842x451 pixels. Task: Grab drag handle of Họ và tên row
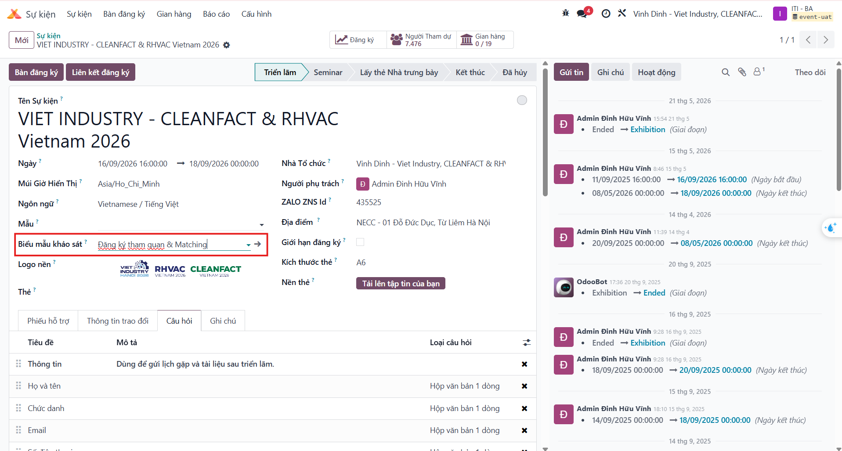pyautogui.click(x=18, y=386)
